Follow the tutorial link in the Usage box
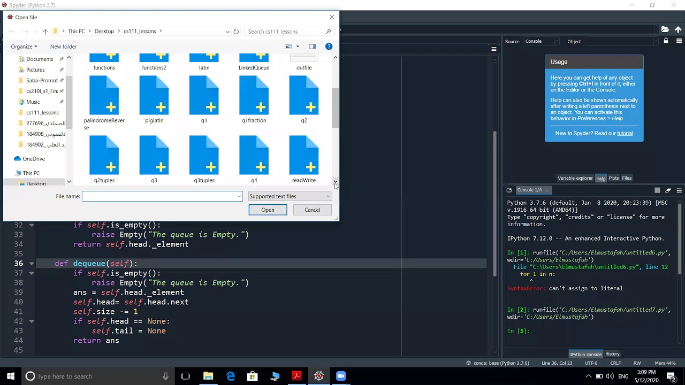 pos(625,133)
